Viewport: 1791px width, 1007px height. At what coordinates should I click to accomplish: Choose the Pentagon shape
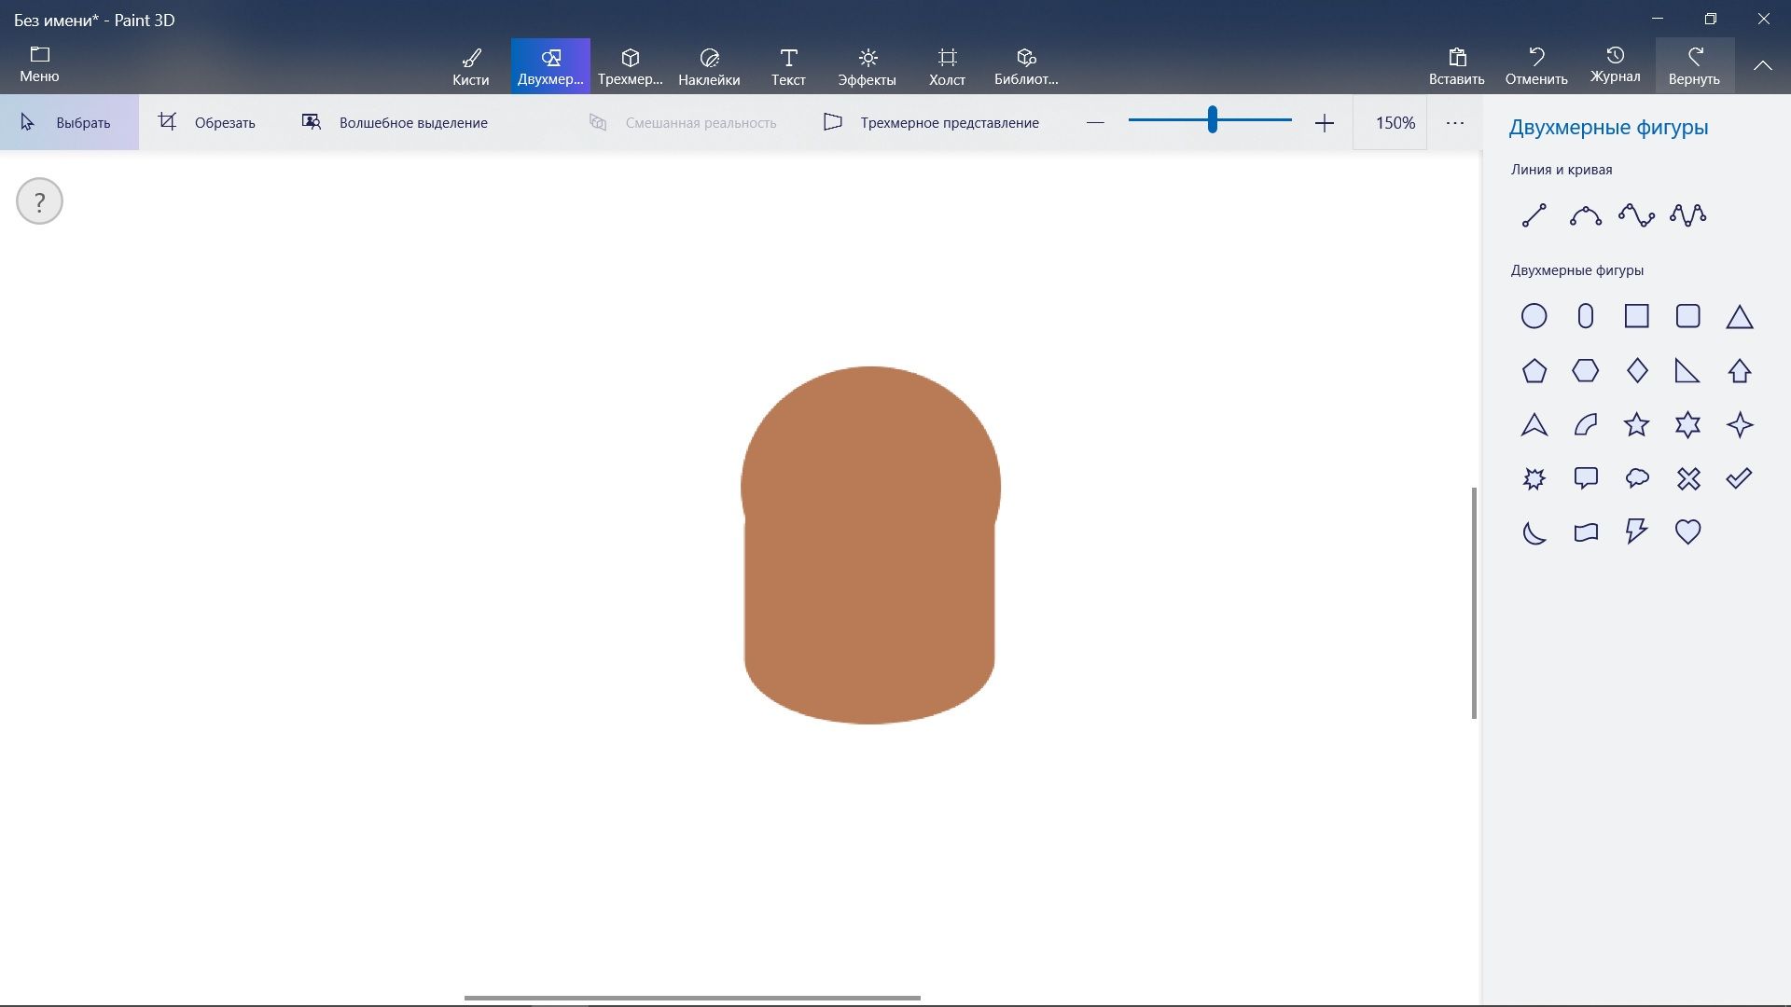pos(1534,370)
